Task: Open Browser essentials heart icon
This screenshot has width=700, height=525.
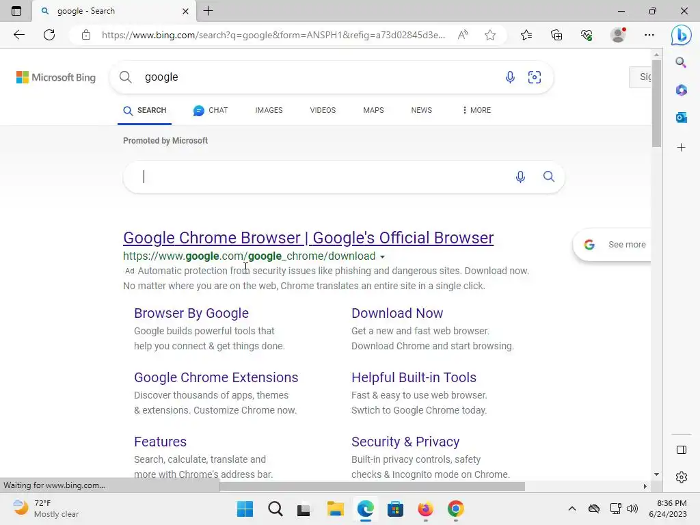Action: click(x=587, y=35)
